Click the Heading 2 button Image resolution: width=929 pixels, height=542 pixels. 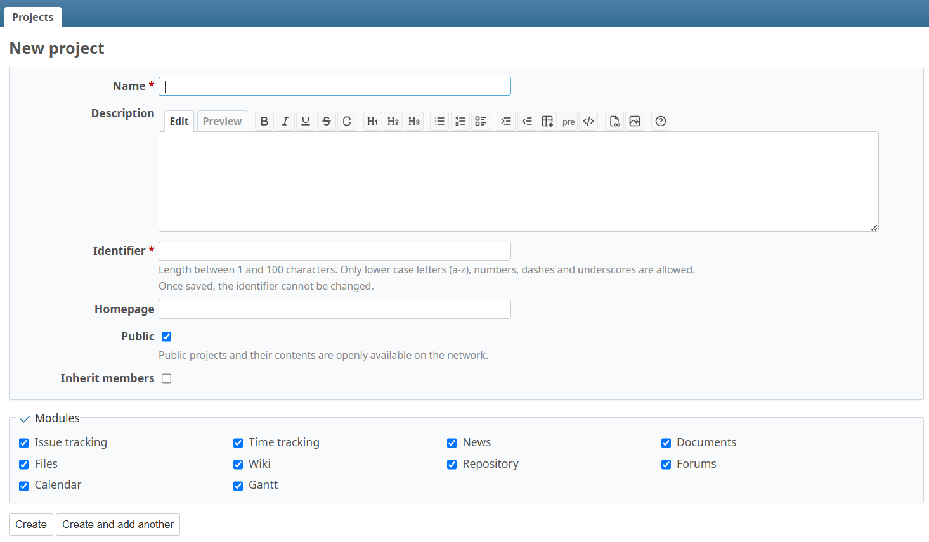(393, 121)
